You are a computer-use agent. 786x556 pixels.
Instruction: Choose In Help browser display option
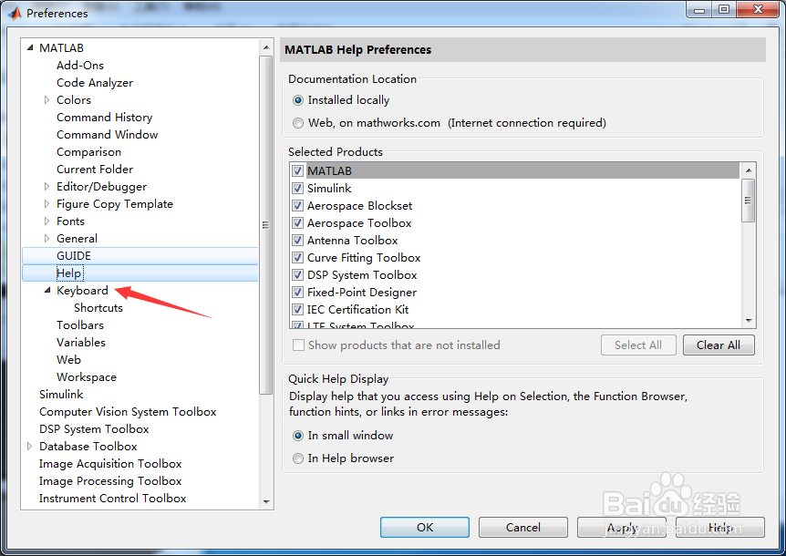[298, 458]
